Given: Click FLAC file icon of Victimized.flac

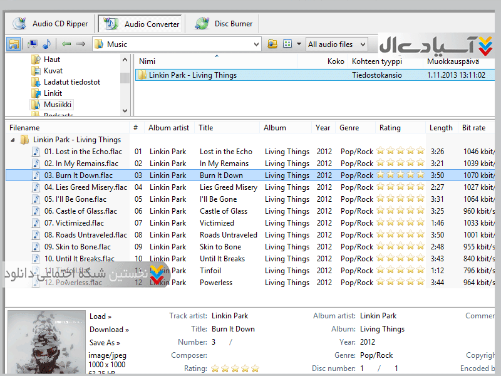Looking at the screenshot, I should (x=37, y=223).
